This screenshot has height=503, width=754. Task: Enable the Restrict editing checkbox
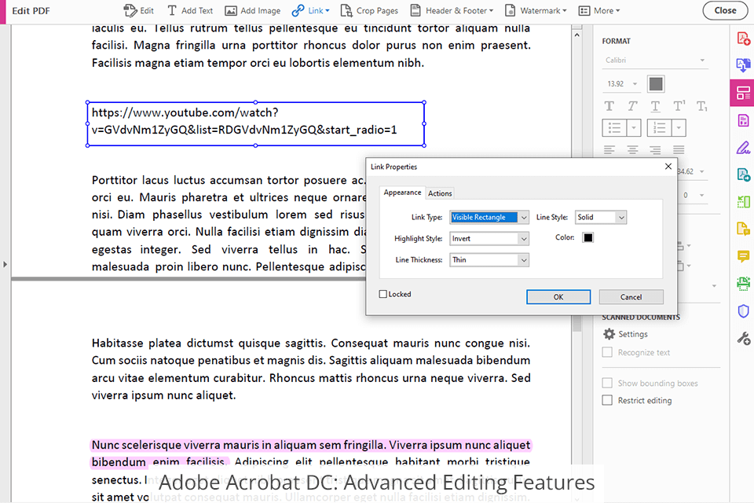(x=607, y=401)
